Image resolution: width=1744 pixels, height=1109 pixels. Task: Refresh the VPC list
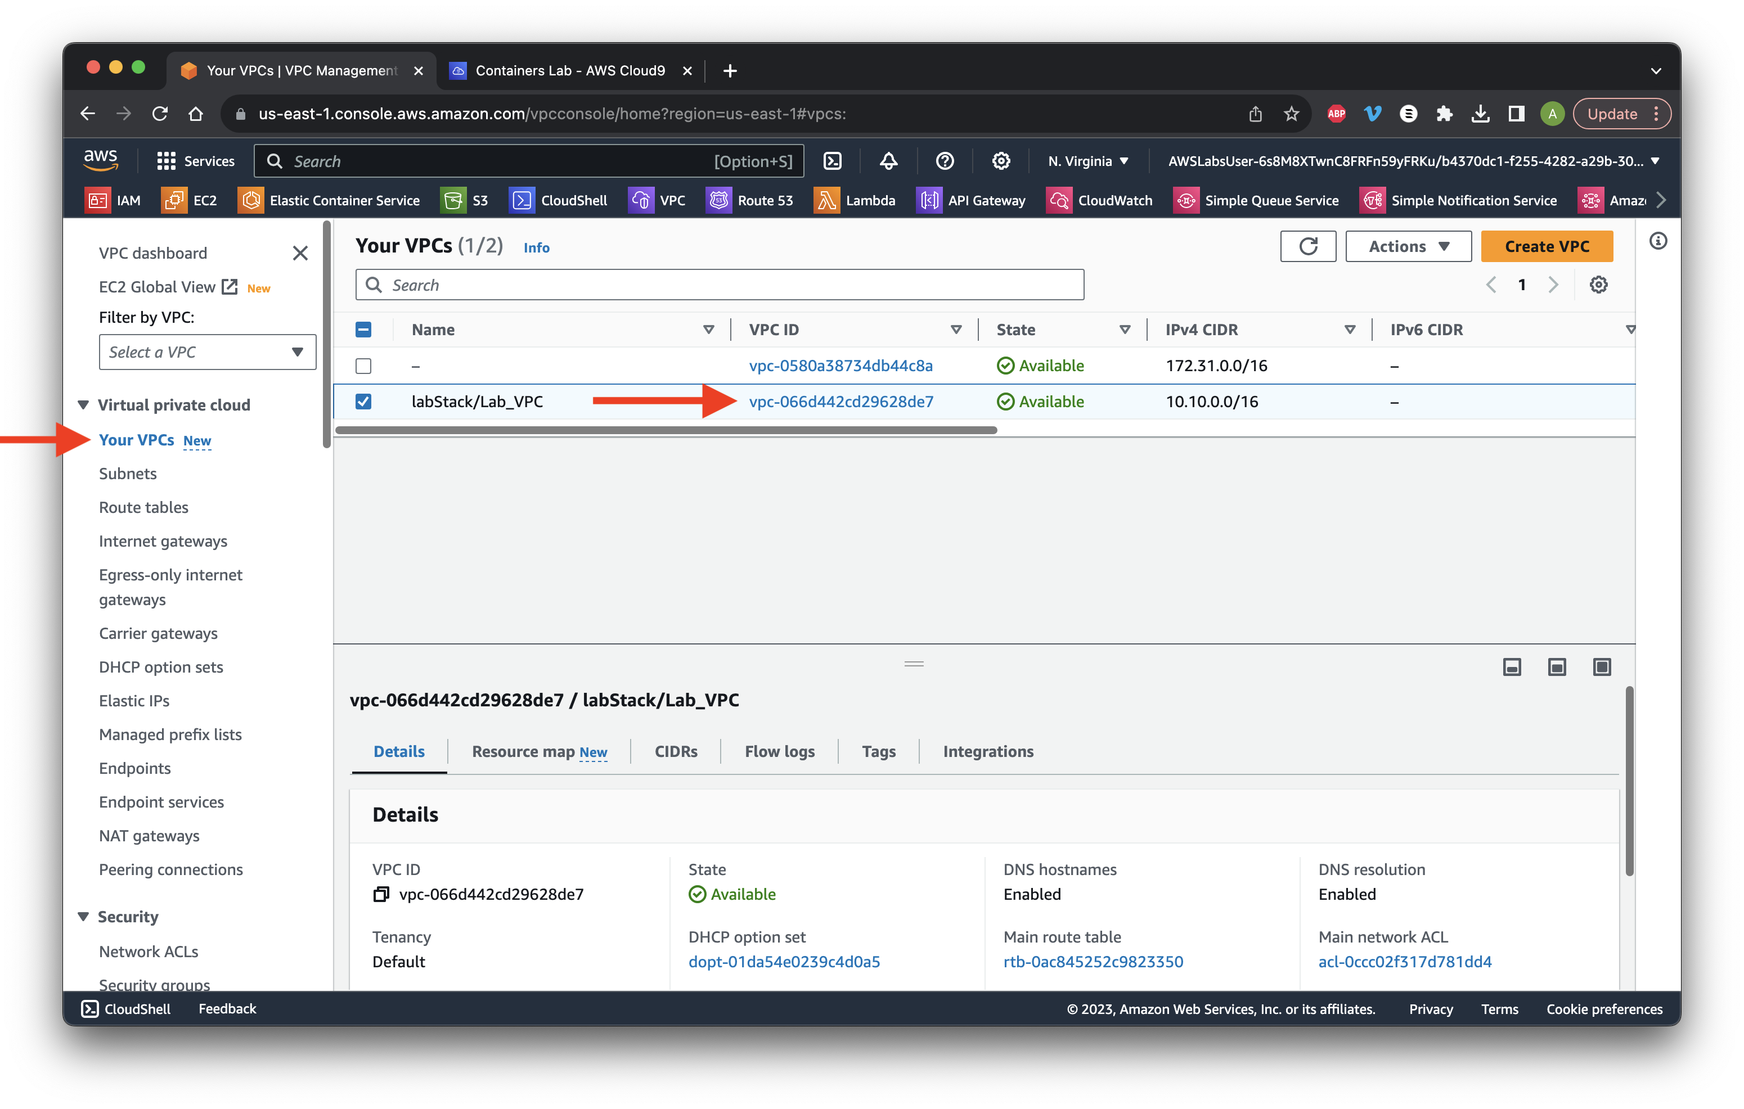[1308, 246]
